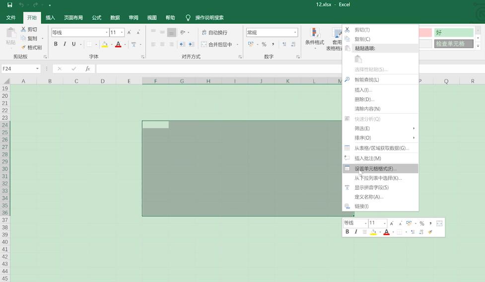
Task: Open the Merge and Center dropdown arrow
Action: click(x=237, y=44)
